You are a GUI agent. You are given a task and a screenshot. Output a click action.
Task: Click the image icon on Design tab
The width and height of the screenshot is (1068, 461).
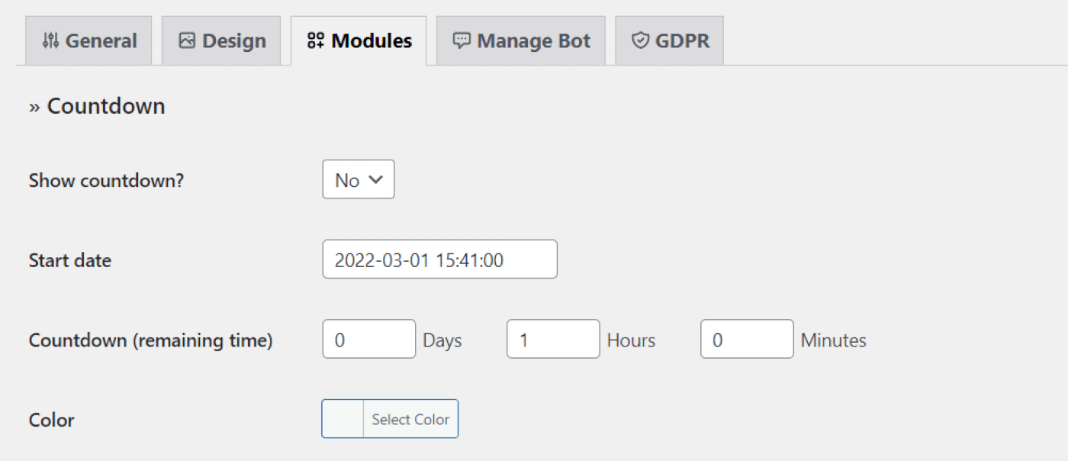coord(187,40)
